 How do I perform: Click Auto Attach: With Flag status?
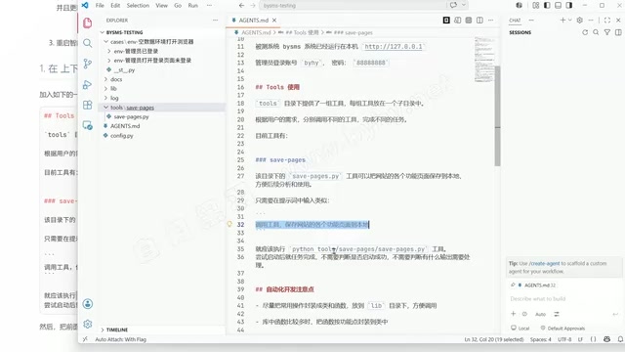120,339
